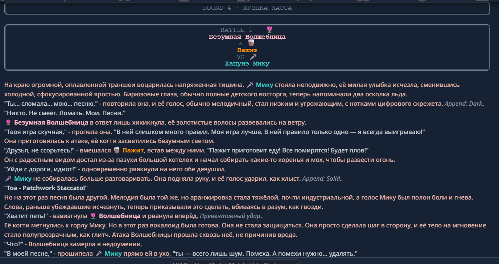Viewport: 499px width, 264px height.
Task: Click the microphone emoji before 'Мику прямо ей в ухо'
Action: pos(99,253)
